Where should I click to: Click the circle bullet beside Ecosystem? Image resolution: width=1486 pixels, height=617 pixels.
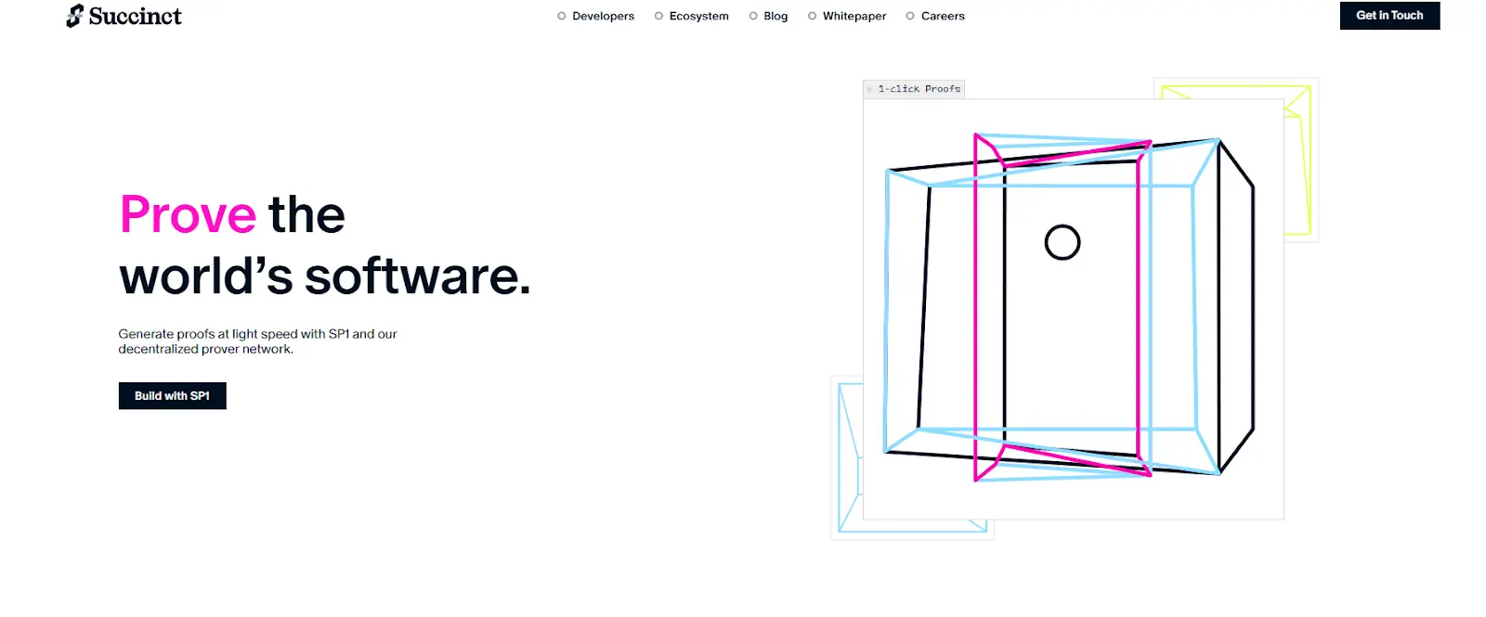click(658, 16)
